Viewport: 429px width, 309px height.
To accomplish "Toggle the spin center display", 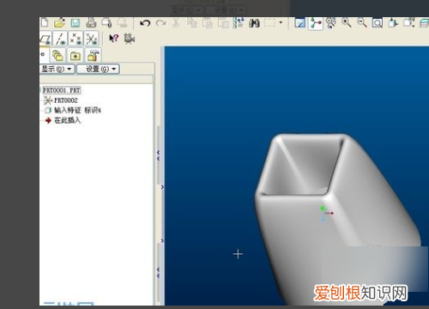I will [x=316, y=23].
